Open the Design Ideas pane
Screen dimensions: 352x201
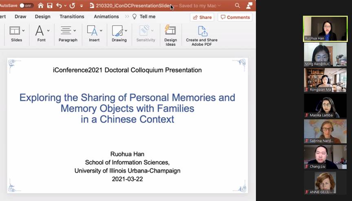[x=170, y=35]
